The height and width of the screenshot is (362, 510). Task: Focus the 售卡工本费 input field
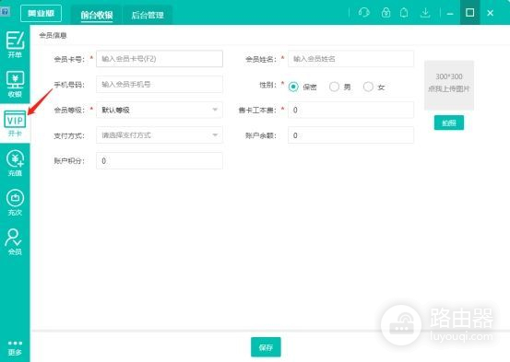point(350,110)
